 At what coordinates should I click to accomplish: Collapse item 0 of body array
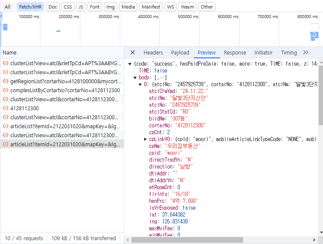pyautogui.click(x=140, y=84)
